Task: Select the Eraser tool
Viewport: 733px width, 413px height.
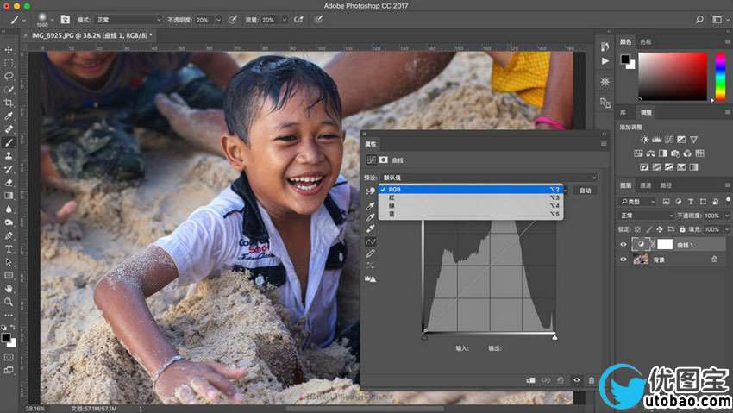Action: [9, 182]
